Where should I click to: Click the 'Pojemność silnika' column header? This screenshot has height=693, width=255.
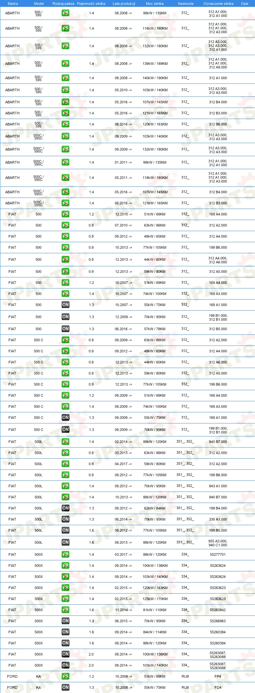(91, 4)
